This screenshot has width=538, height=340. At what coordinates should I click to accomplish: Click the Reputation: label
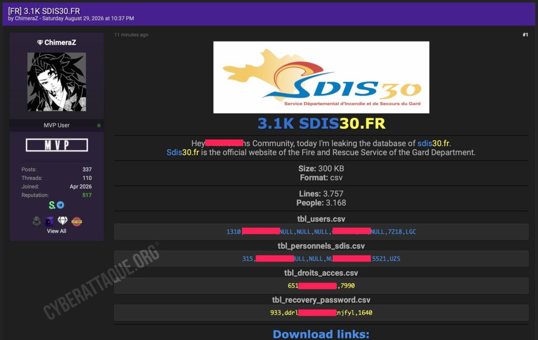(35, 195)
